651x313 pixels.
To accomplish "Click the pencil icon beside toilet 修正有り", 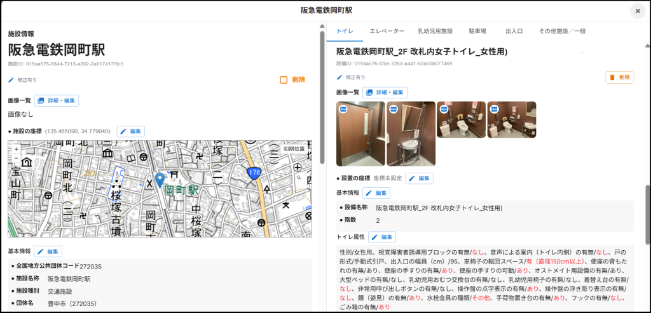I will tap(339, 77).
